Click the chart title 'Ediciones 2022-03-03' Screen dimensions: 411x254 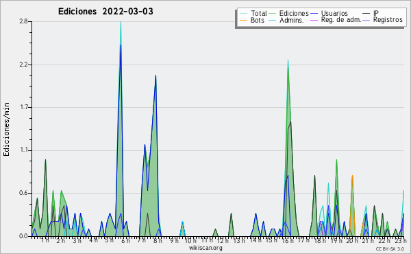pyautogui.click(x=105, y=12)
